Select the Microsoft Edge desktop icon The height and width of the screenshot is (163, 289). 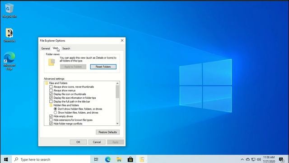click(9, 61)
